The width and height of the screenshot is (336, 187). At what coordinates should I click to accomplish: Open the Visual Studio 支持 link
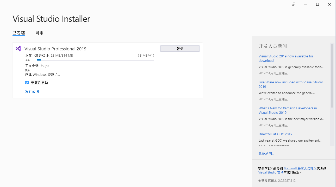coord(271,172)
